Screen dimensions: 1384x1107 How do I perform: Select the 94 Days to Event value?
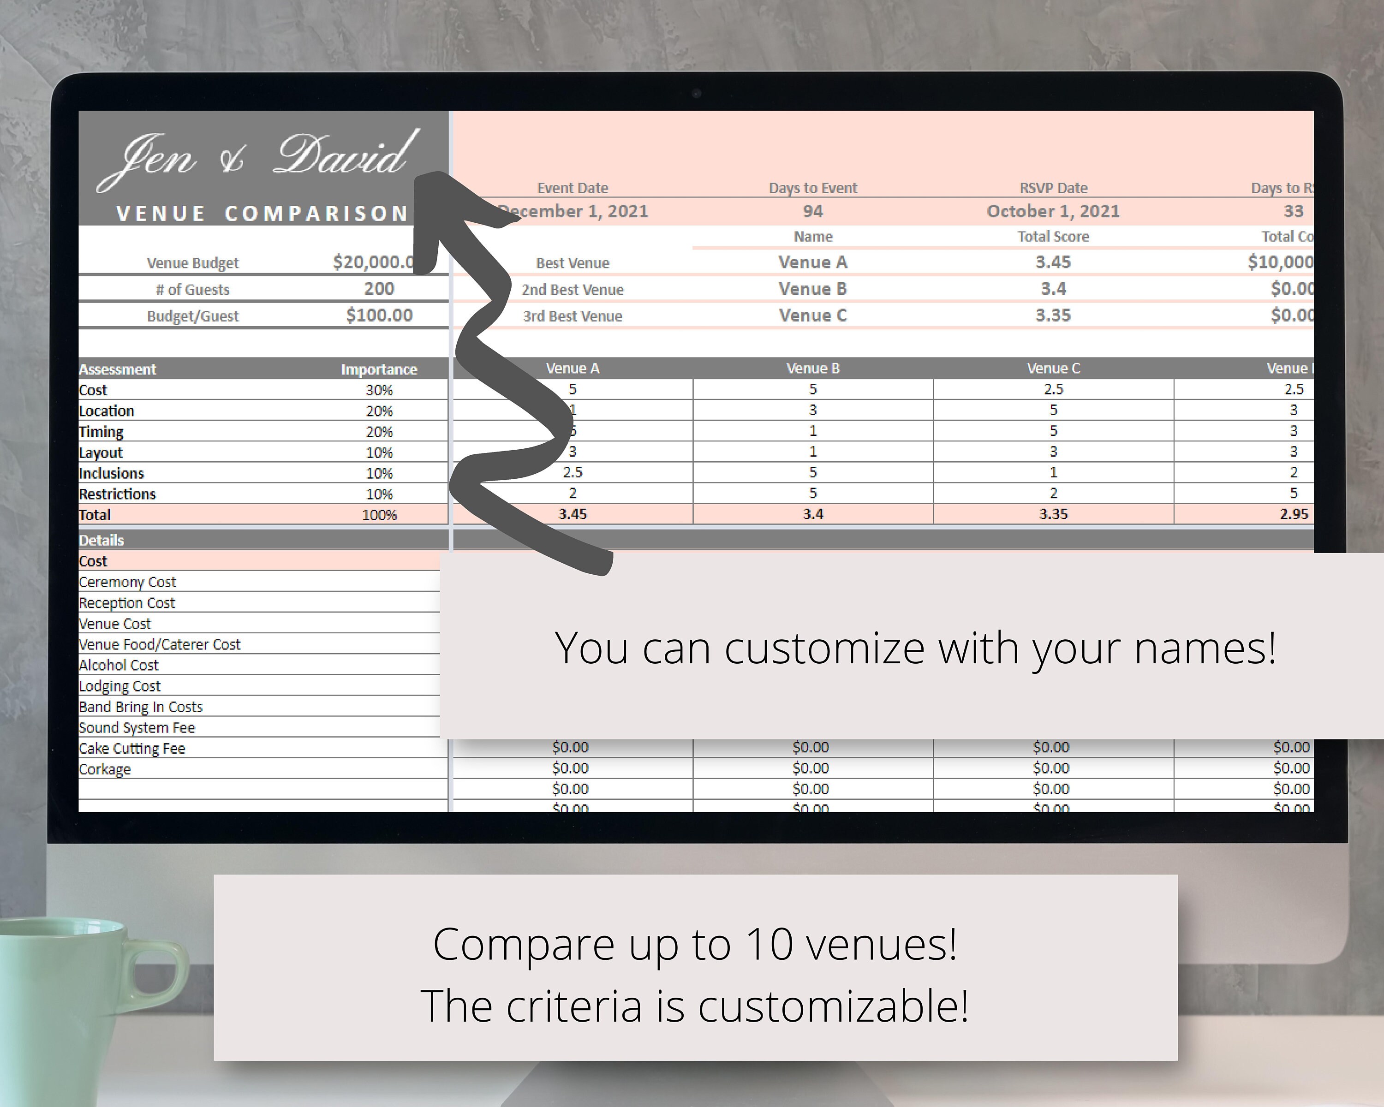(813, 211)
